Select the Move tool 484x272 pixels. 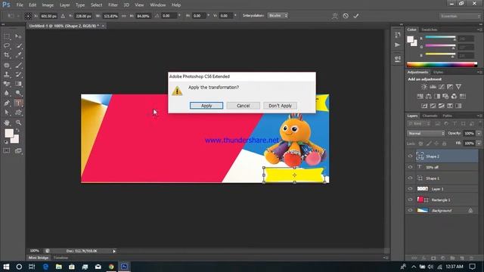coord(18,36)
